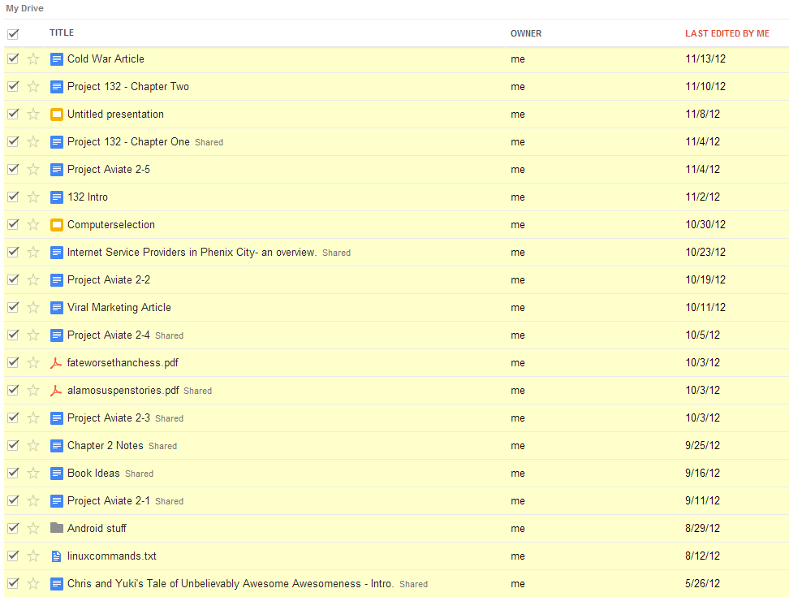
Task: Open Internet Service Providers in Phenix City document
Action: click(192, 253)
